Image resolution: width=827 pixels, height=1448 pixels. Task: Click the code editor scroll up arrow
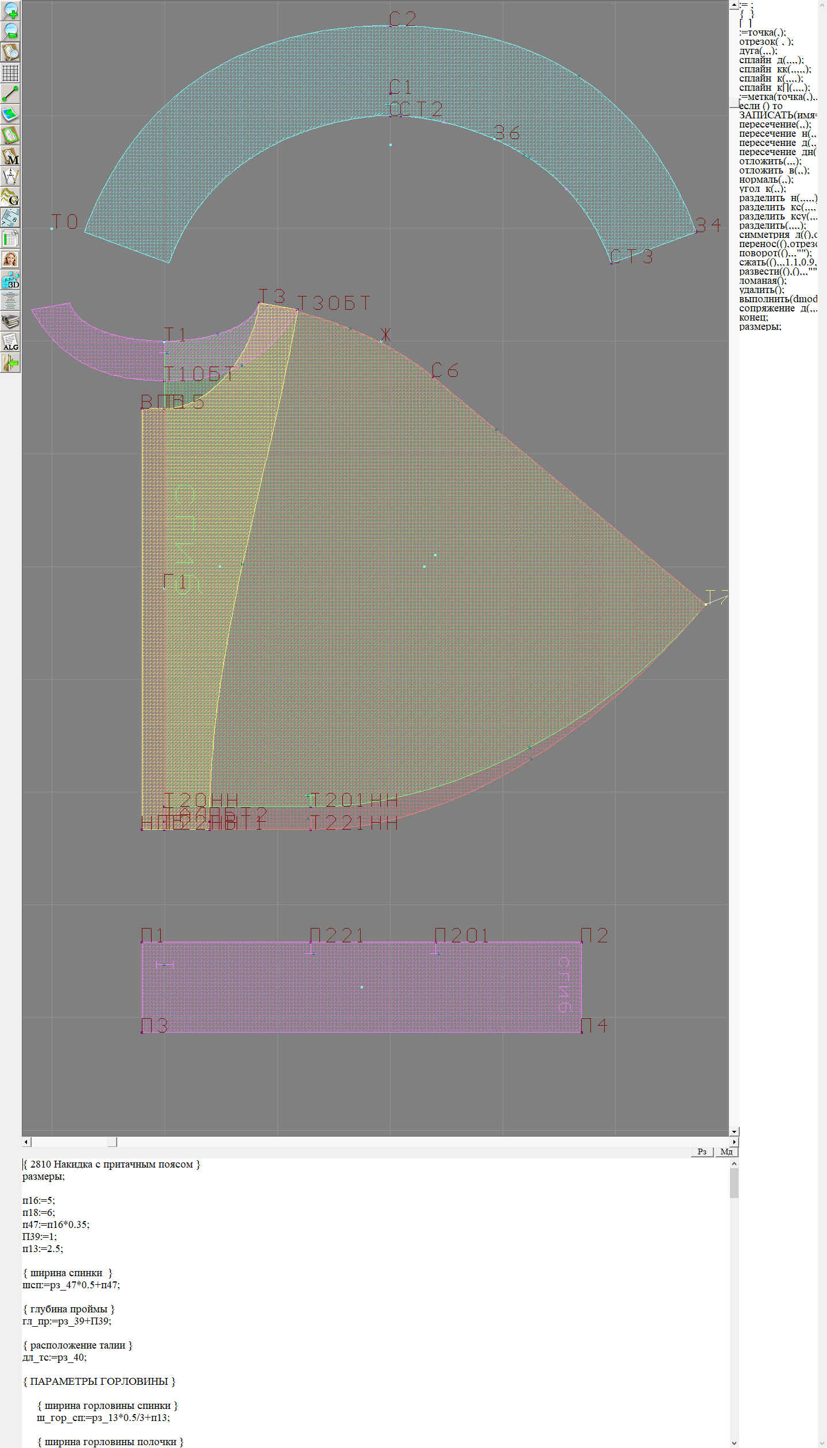point(733,1164)
